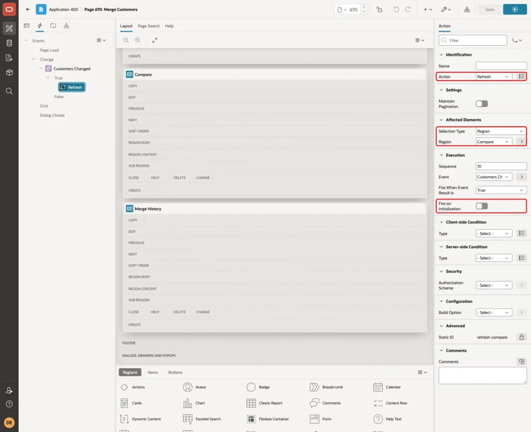Toggle Maintain Pagination switch
The height and width of the screenshot is (432, 531).
point(482,104)
